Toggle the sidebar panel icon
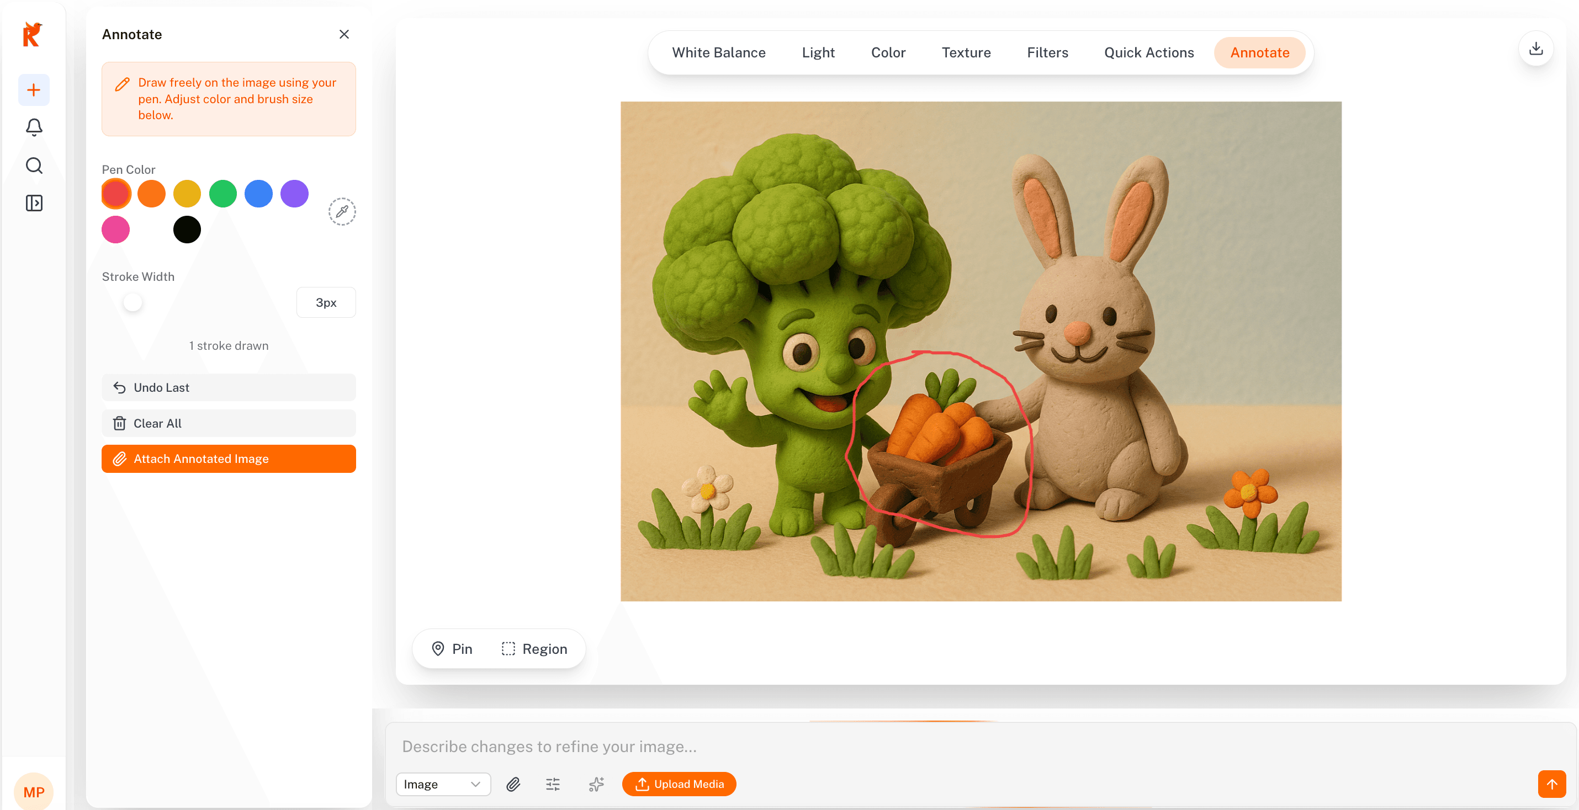 [x=34, y=203]
